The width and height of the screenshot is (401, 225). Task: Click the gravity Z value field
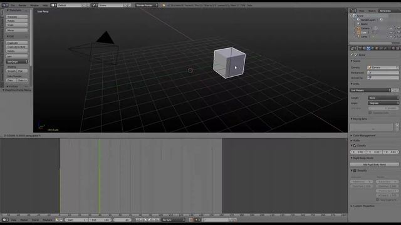coord(391,152)
